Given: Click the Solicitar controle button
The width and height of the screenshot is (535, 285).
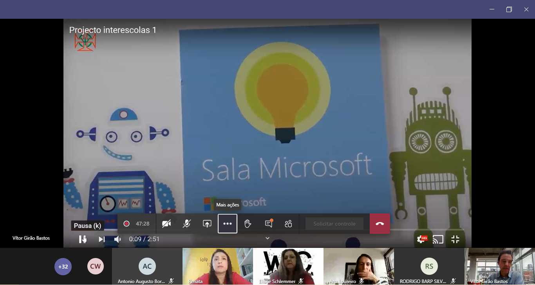Looking at the screenshot, I should pos(334,224).
